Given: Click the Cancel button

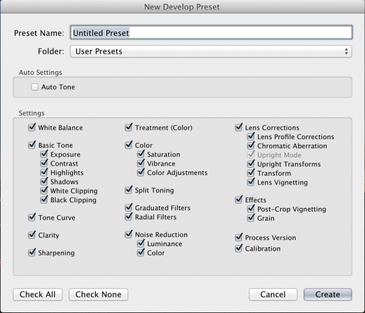Looking at the screenshot, I should click(273, 294).
